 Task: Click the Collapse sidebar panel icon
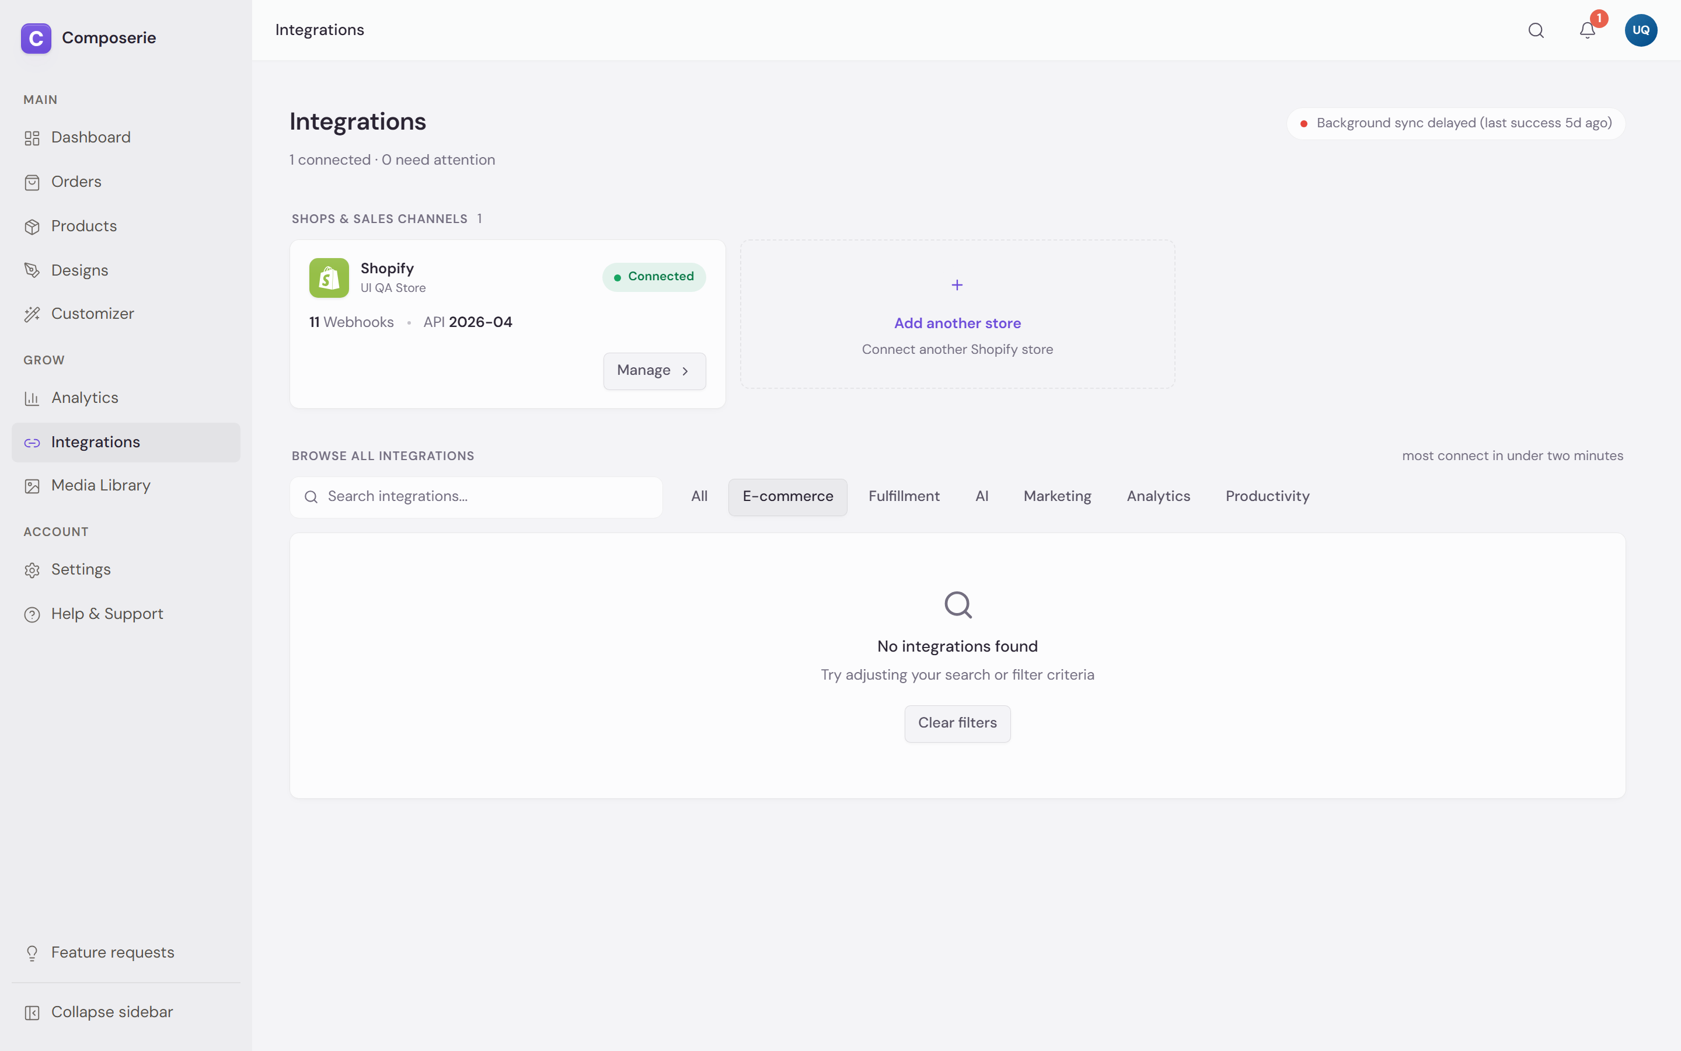(x=32, y=1013)
